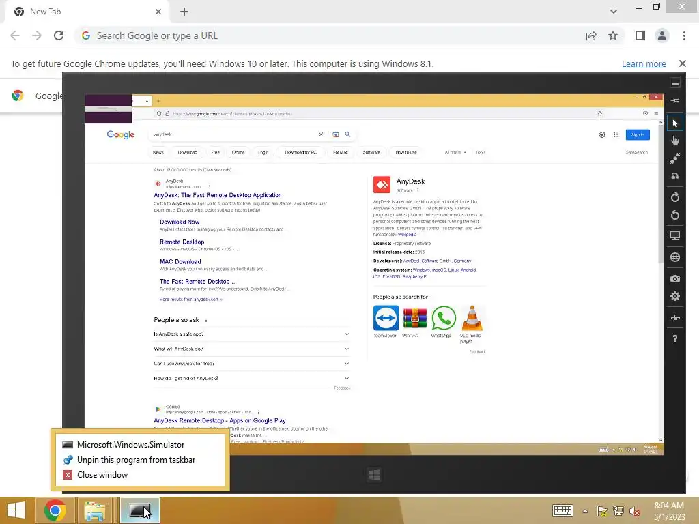Open File Explorer from taskbar
The width and height of the screenshot is (699, 524).
tap(95, 510)
